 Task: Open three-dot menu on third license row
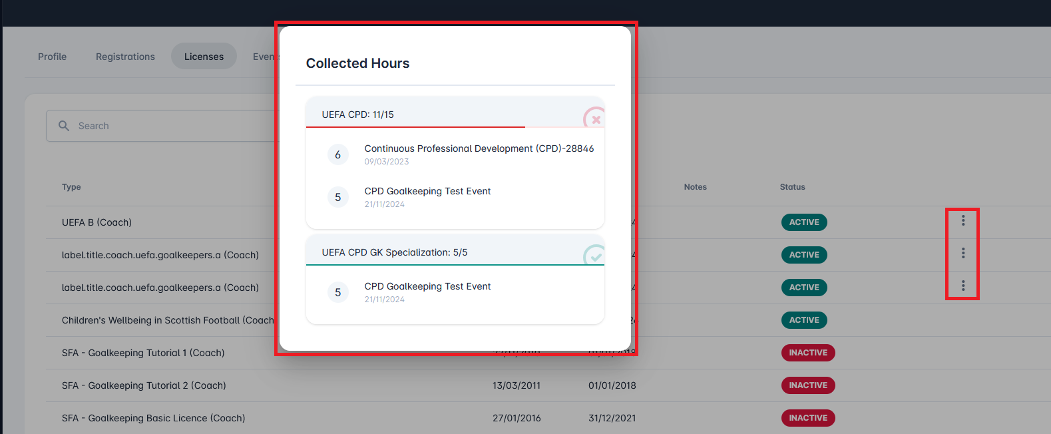click(x=962, y=286)
